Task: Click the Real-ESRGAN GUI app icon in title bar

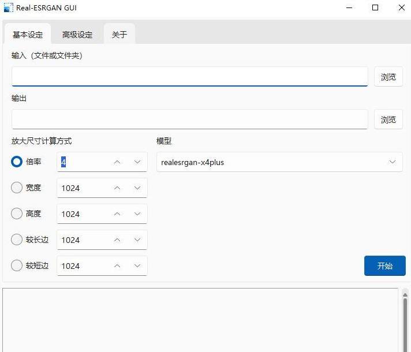Action: tap(8, 8)
